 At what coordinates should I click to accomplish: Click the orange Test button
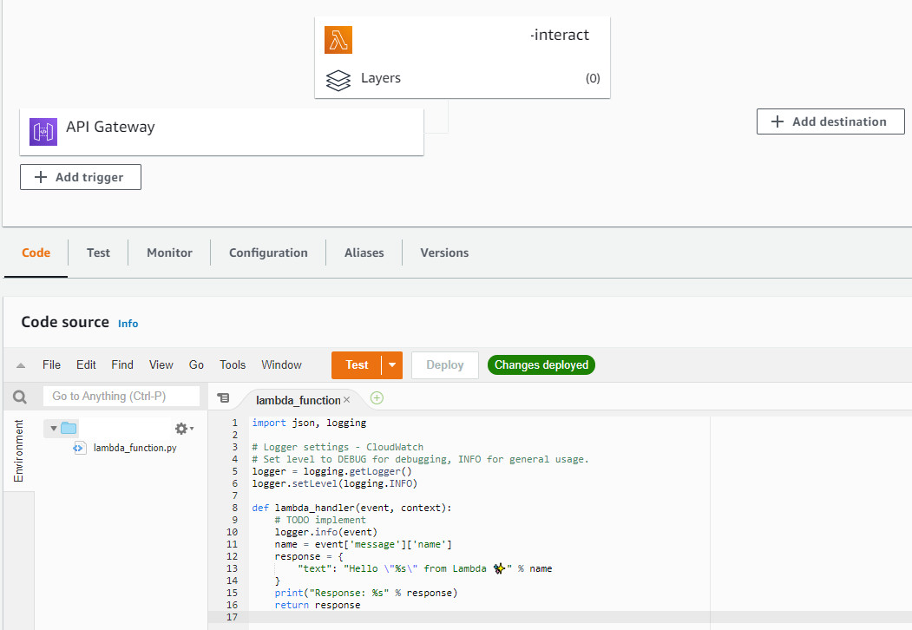click(357, 364)
